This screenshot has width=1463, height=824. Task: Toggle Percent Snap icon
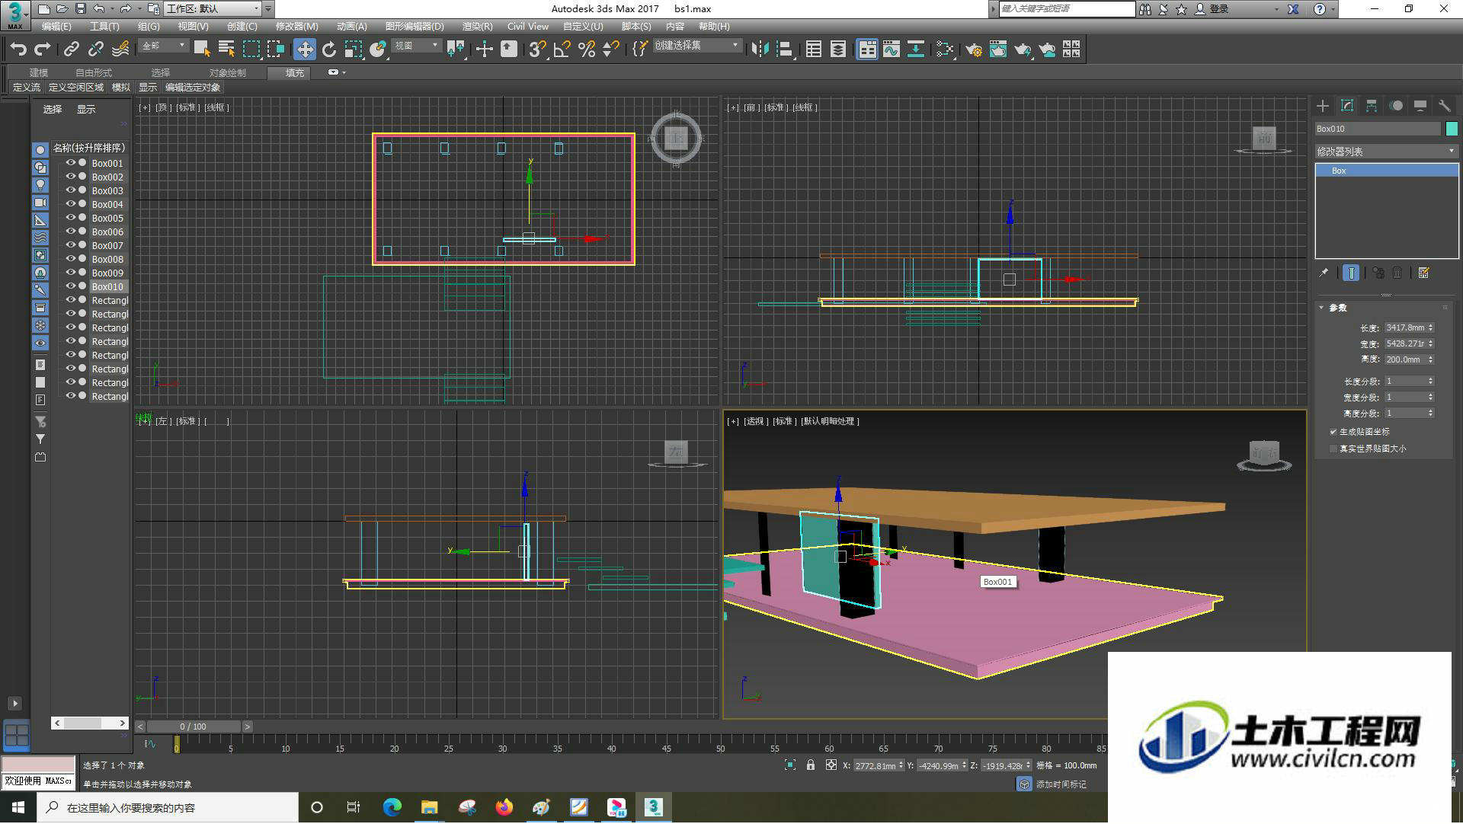(x=587, y=50)
